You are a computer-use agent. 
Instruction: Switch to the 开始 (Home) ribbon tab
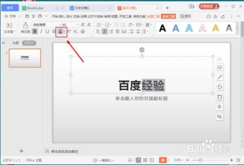coord(55,16)
